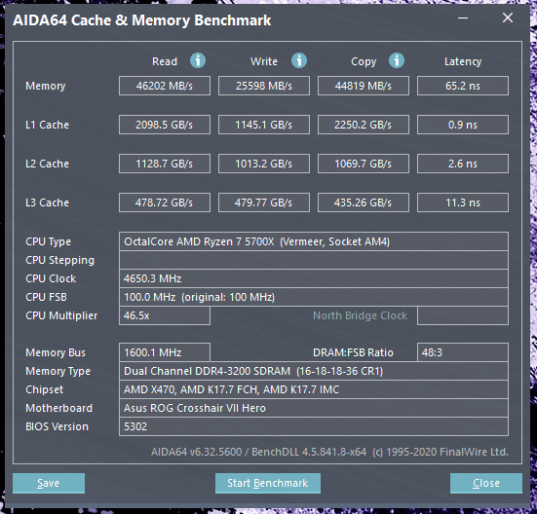Click the North Bridge Clock label
537x514 pixels.
pos(360,315)
